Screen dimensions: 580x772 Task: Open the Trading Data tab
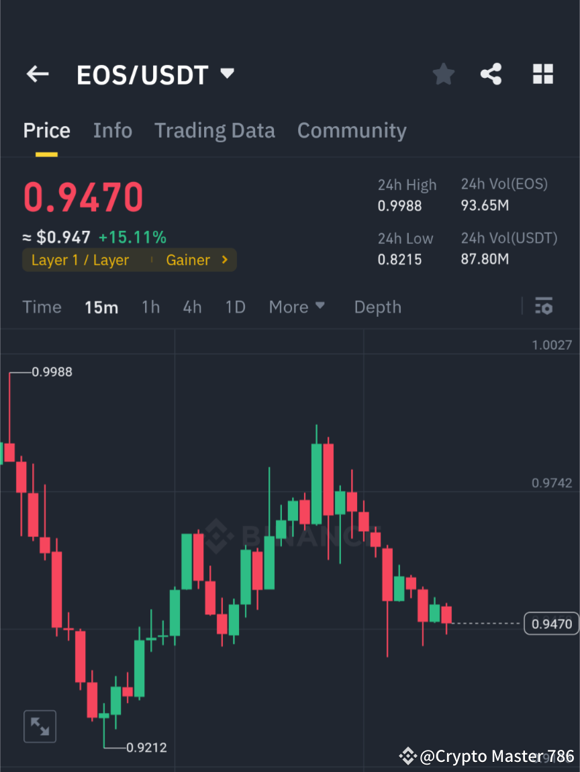coord(214,130)
